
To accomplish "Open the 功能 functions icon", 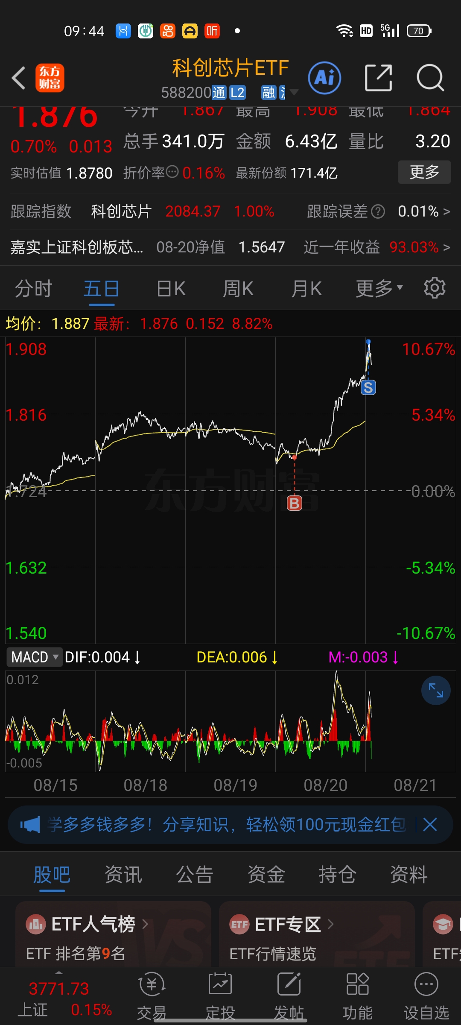I will point(357,984).
